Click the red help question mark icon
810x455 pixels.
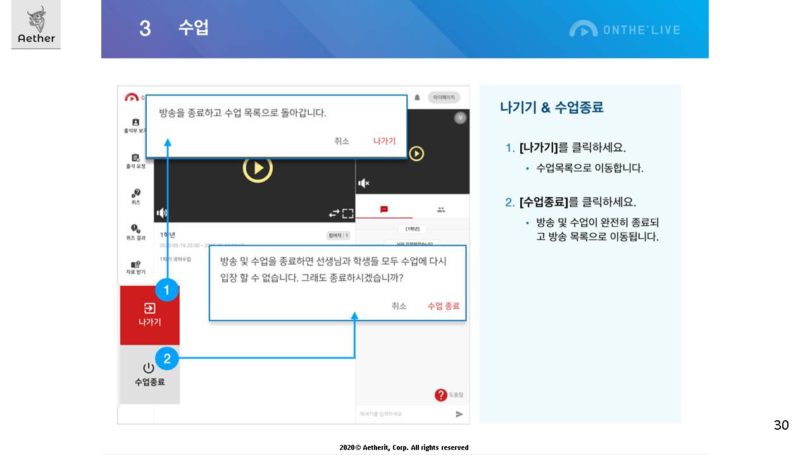(441, 395)
